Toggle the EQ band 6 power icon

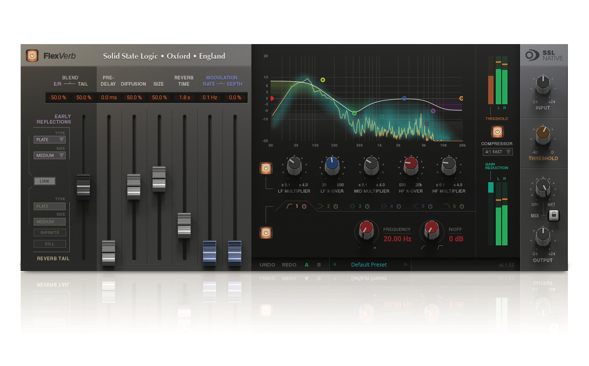(462, 206)
